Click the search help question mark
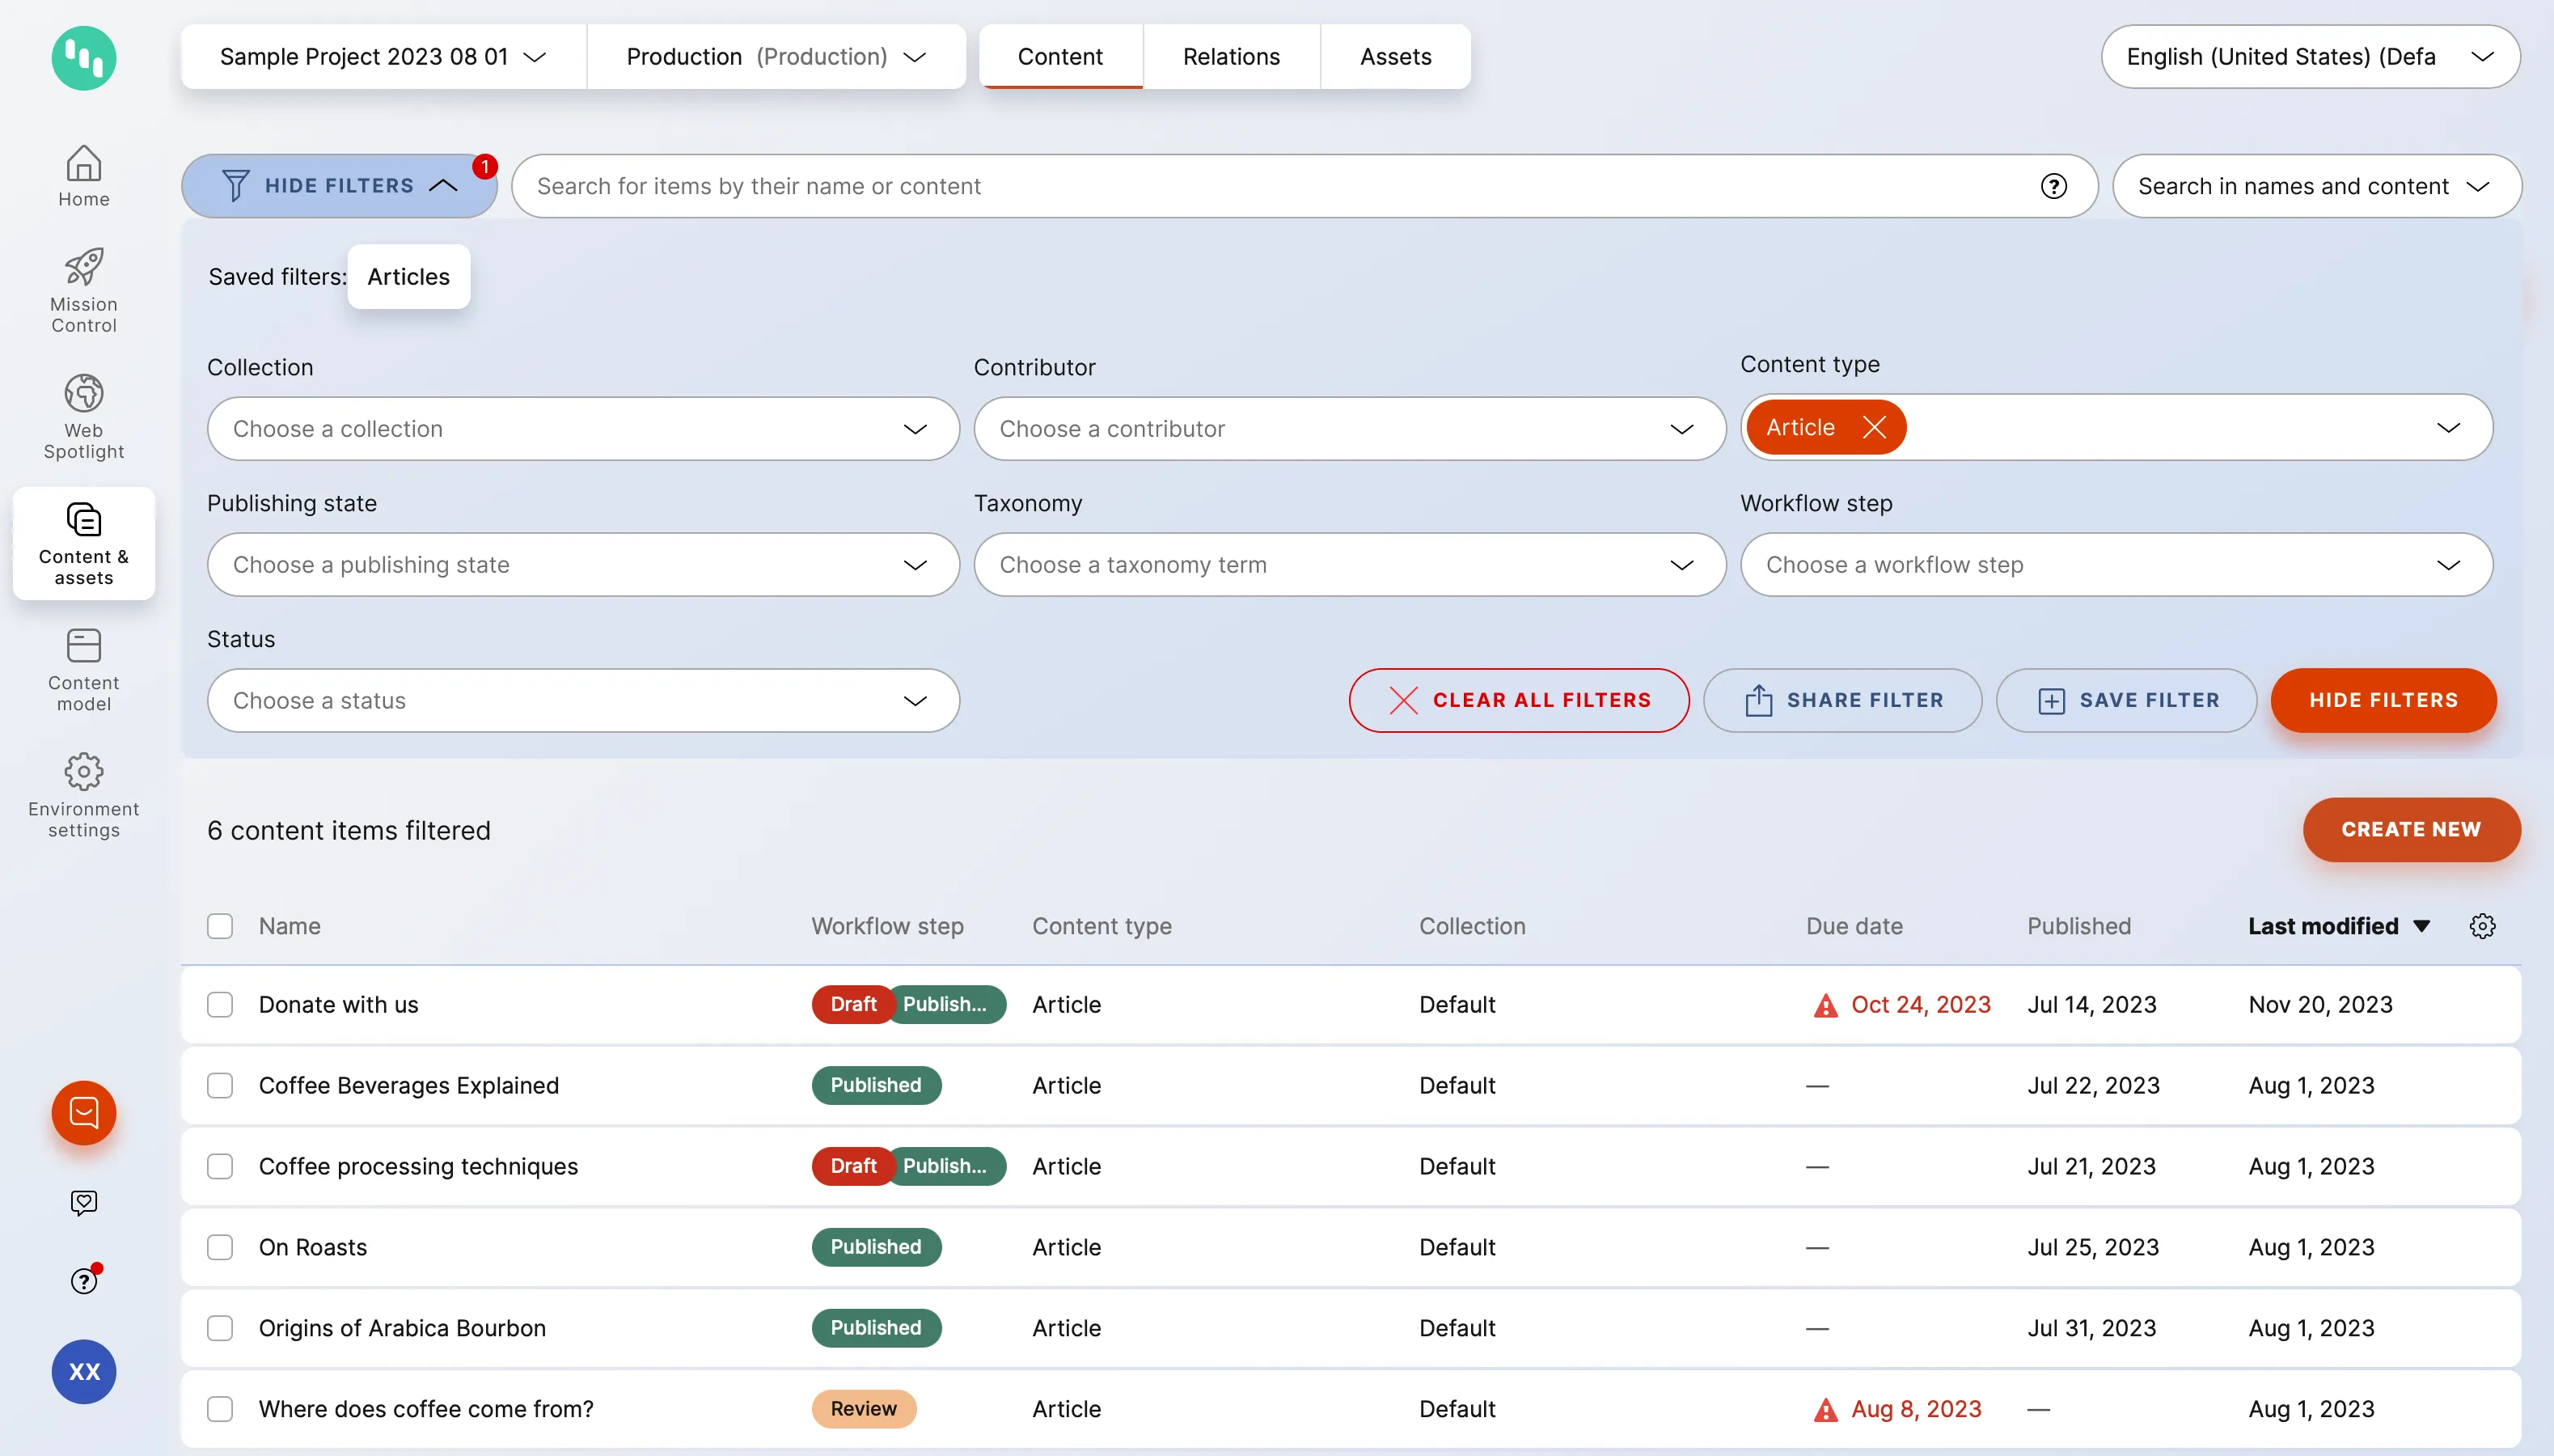 [x=2055, y=186]
